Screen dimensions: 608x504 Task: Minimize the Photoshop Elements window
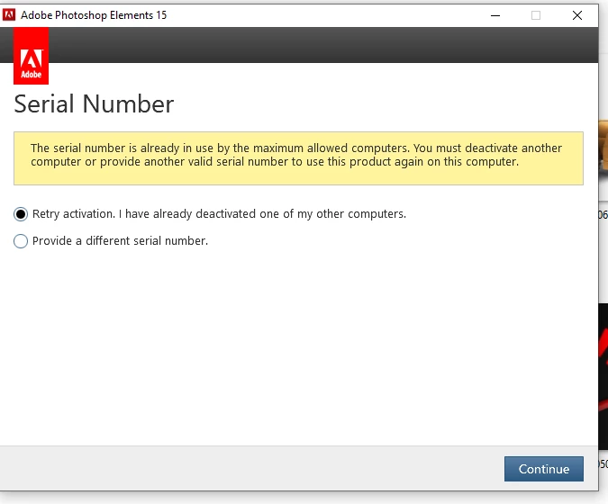pyautogui.click(x=495, y=15)
